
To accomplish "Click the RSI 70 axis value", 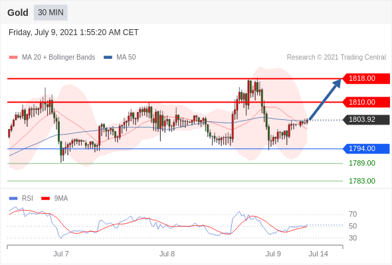I will click(x=353, y=214).
